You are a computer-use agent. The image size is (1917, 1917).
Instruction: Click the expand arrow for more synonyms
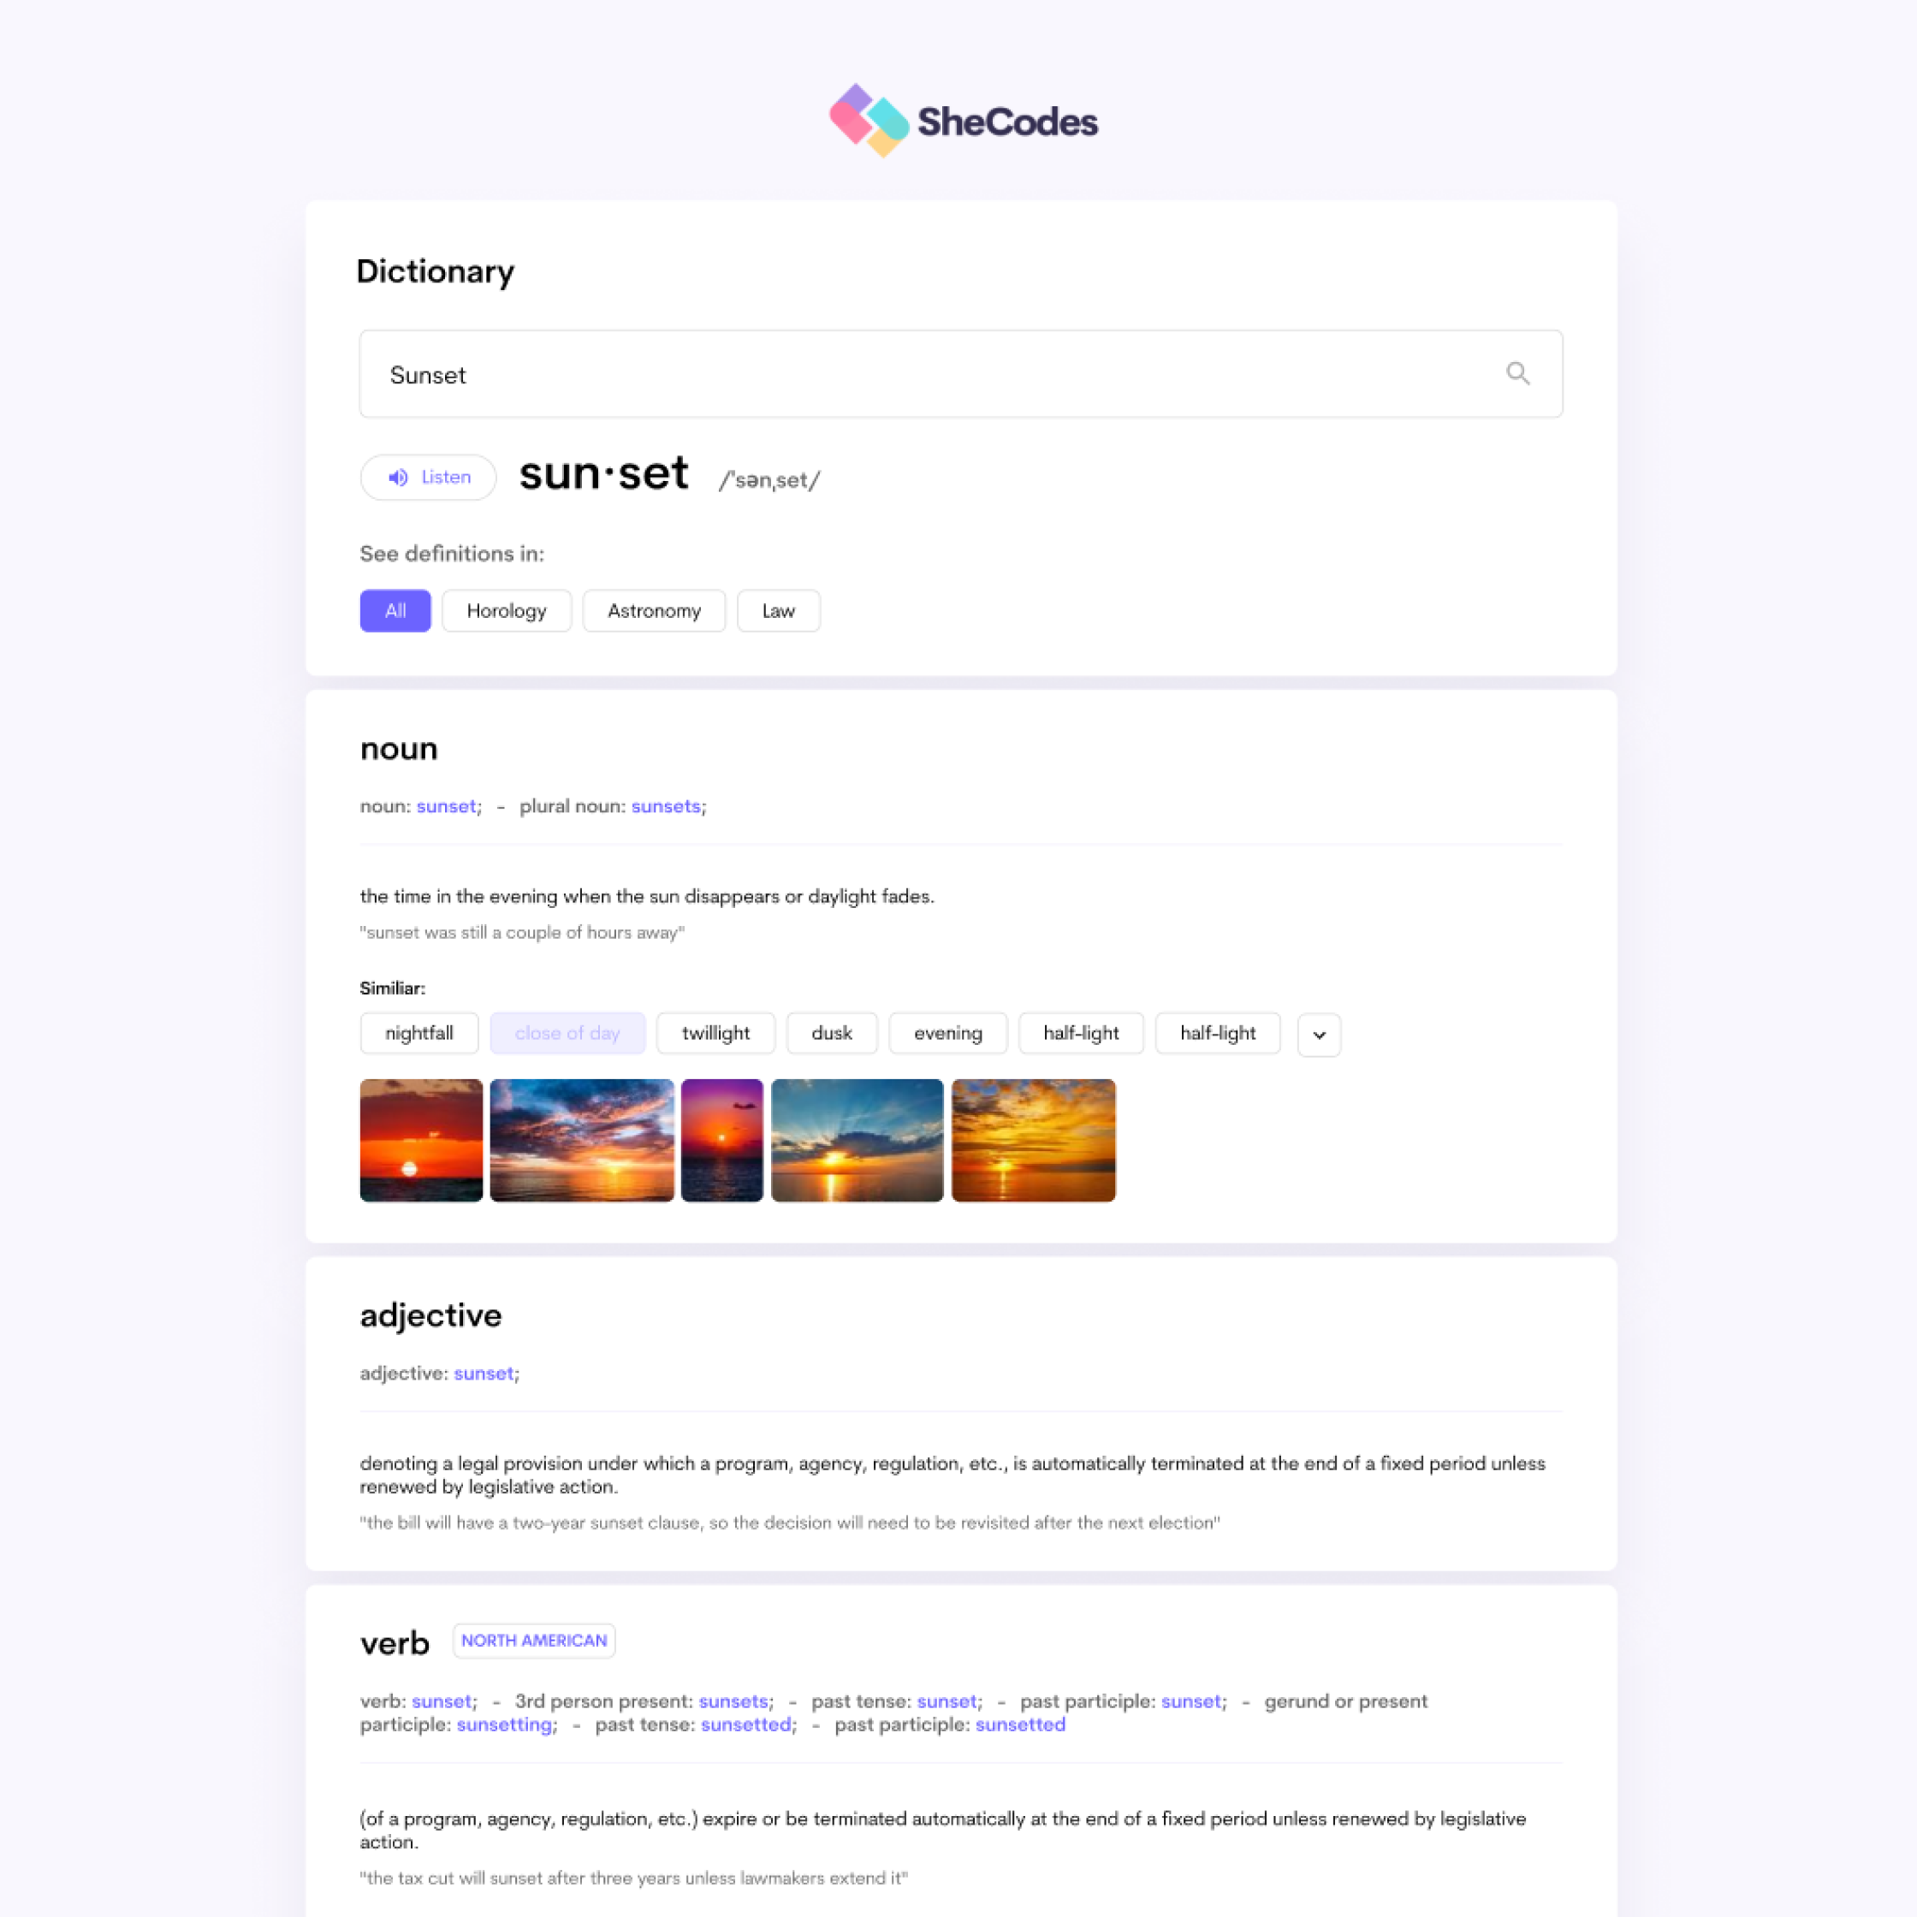coord(1321,1032)
